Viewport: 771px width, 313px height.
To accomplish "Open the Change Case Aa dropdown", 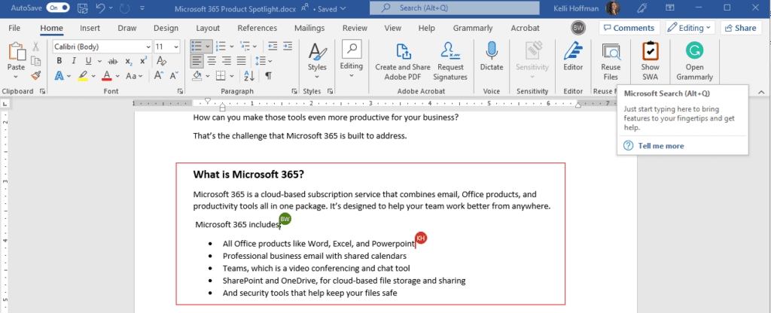I will coord(134,76).
